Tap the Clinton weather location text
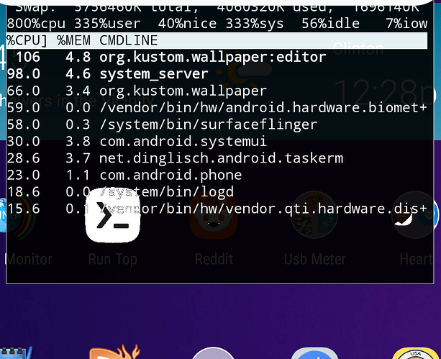The width and height of the screenshot is (441, 359). pyautogui.click(x=358, y=49)
